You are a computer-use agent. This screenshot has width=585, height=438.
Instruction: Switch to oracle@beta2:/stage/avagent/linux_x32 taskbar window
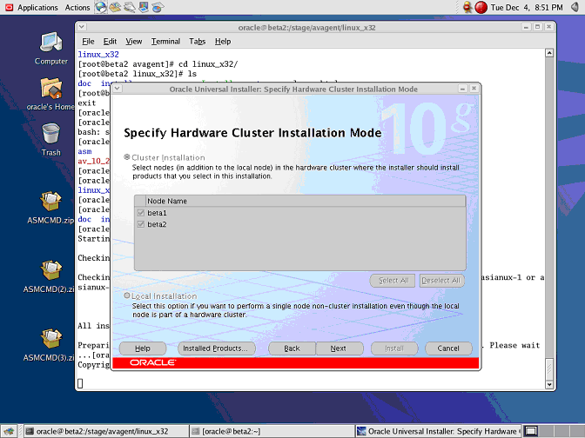click(x=105, y=431)
